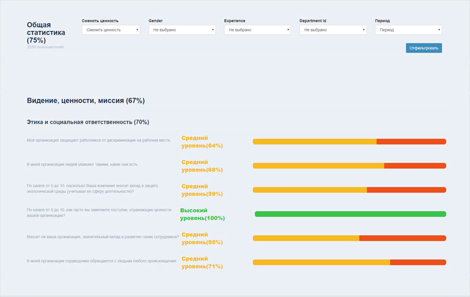Viewport: 470px width, 297px height.
Task: Click the Средний уровень(59%) label
Action: pyautogui.click(x=202, y=190)
